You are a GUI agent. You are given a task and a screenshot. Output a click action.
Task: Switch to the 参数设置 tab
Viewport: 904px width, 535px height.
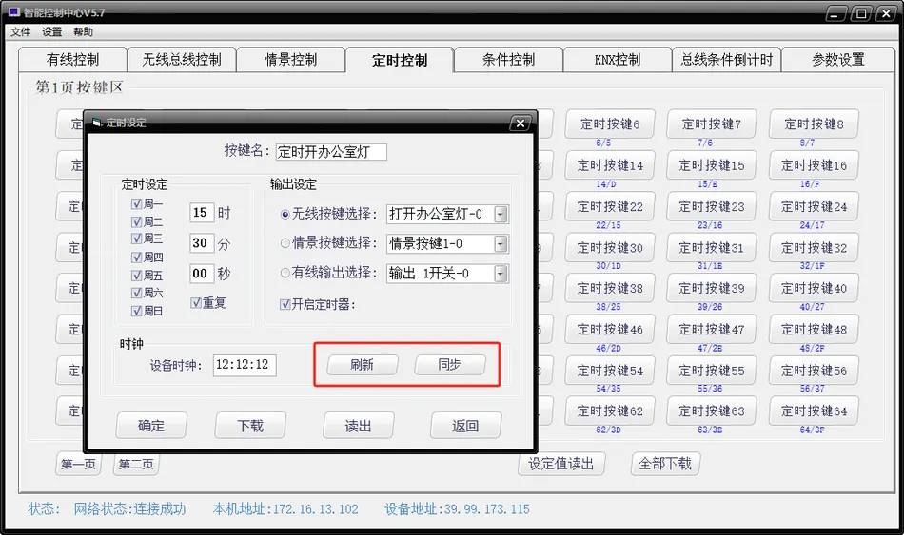click(838, 59)
